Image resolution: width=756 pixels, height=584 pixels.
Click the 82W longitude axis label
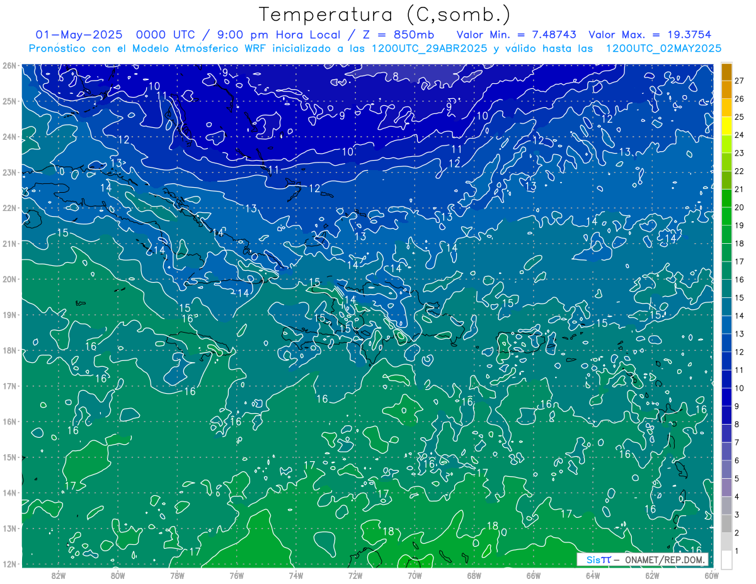pyautogui.click(x=59, y=575)
